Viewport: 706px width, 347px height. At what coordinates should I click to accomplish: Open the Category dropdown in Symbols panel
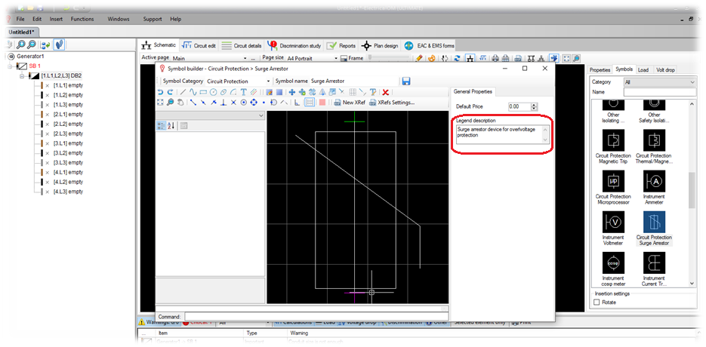click(692, 82)
